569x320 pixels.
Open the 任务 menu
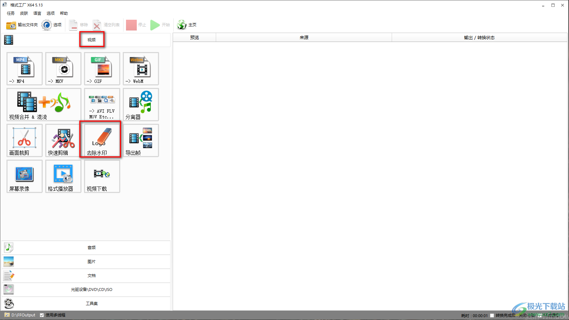[x=11, y=13]
